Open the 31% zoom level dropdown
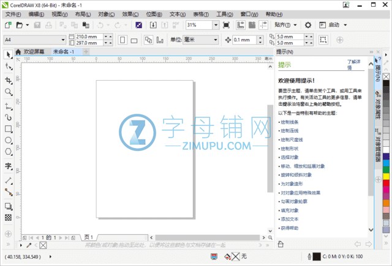The image size is (392, 266). (x=216, y=25)
